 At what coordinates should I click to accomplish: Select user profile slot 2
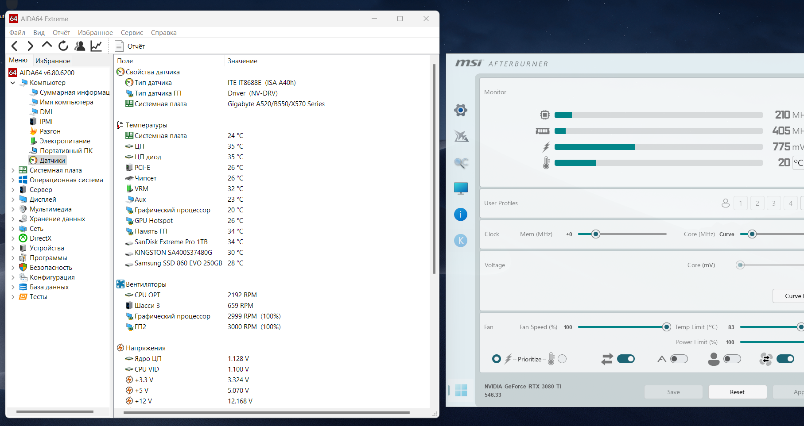point(757,203)
